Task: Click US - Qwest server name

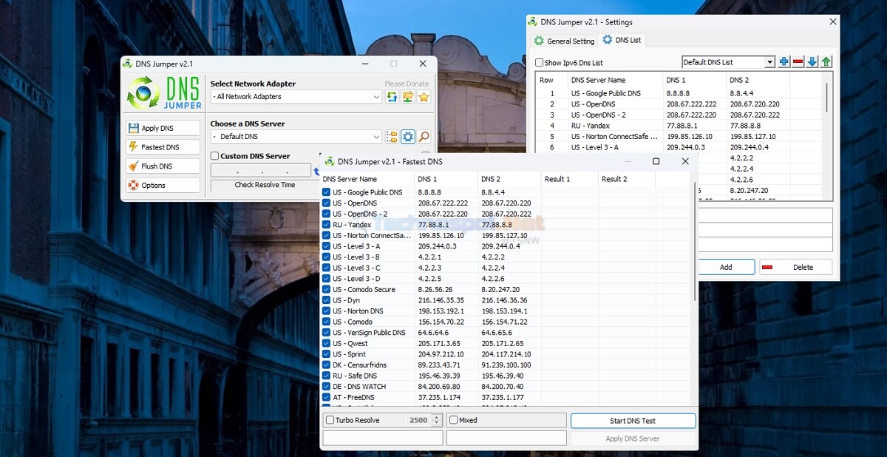Action: (x=350, y=344)
